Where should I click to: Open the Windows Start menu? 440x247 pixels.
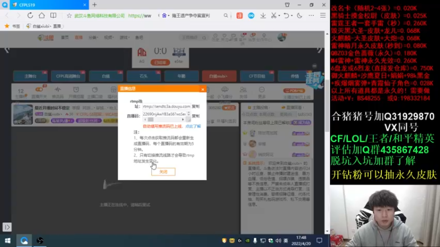[8, 240]
